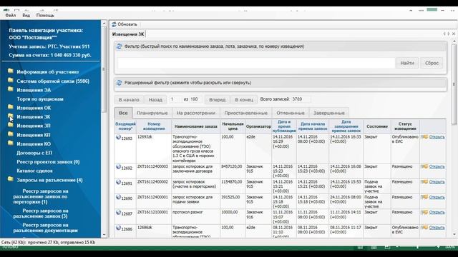This screenshot has width=458, height=257.
Task: Select the Все tab
Action: 123,113
